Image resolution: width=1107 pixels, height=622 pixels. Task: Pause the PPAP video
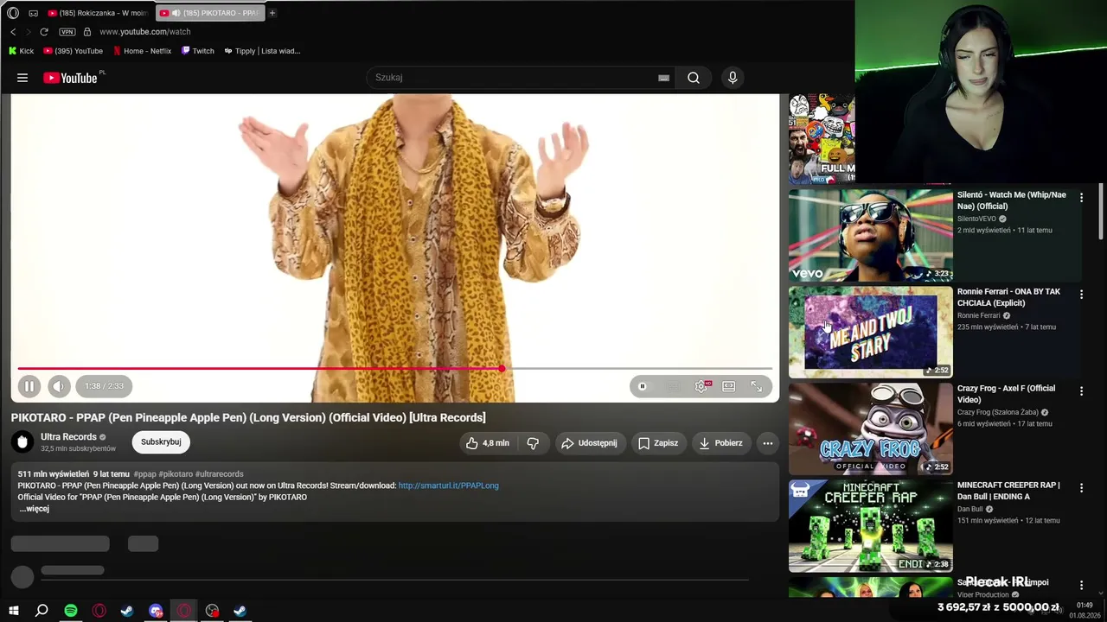[29, 386]
